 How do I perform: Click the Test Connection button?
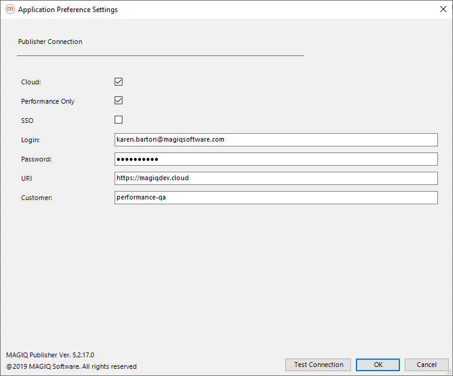click(318, 365)
